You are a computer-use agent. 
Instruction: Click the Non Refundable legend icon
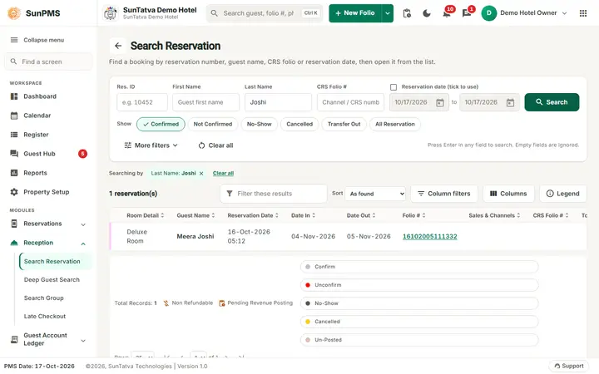pyautogui.click(x=166, y=303)
